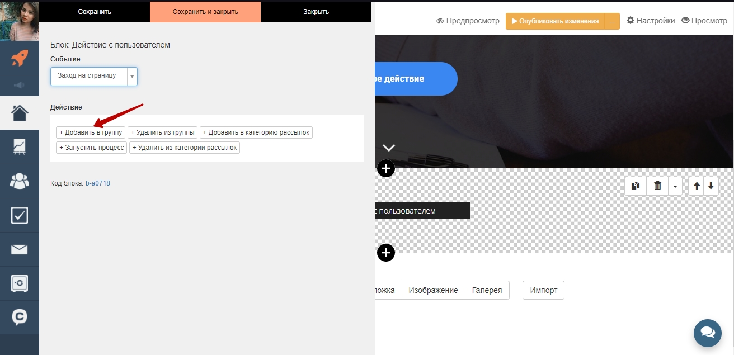Click + Добавить в группу button
Image resolution: width=734 pixels, height=355 pixels.
[91, 132]
